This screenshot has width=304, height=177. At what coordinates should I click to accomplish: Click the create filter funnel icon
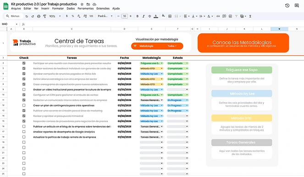[x=236, y=17]
